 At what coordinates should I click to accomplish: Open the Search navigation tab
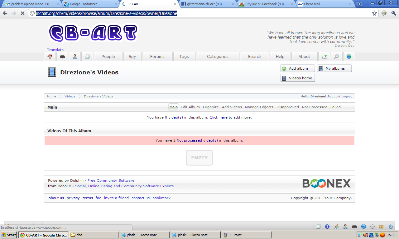[255, 57]
